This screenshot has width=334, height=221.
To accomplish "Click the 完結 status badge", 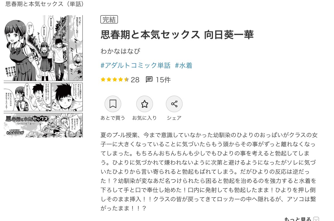I will [109, 19].
